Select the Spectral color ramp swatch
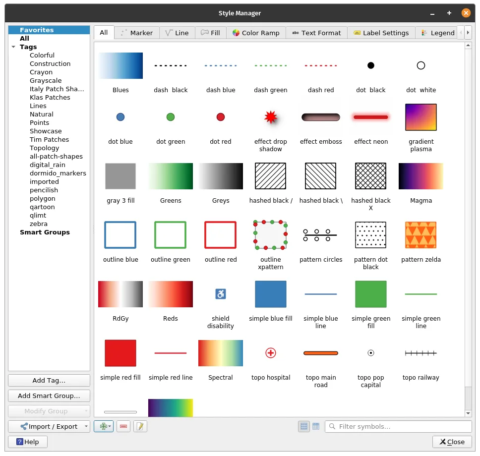 [220, 353]
